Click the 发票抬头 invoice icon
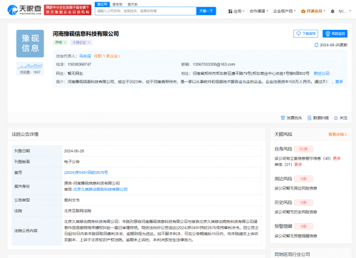The width and height of the screenshot is (356, 258). tap(283, 118)
